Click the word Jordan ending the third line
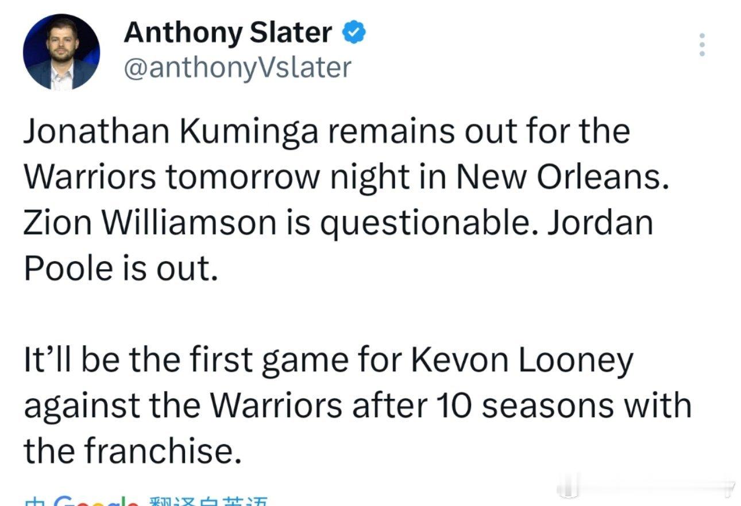This screenshot has width=741, height=506. (600, 223)
